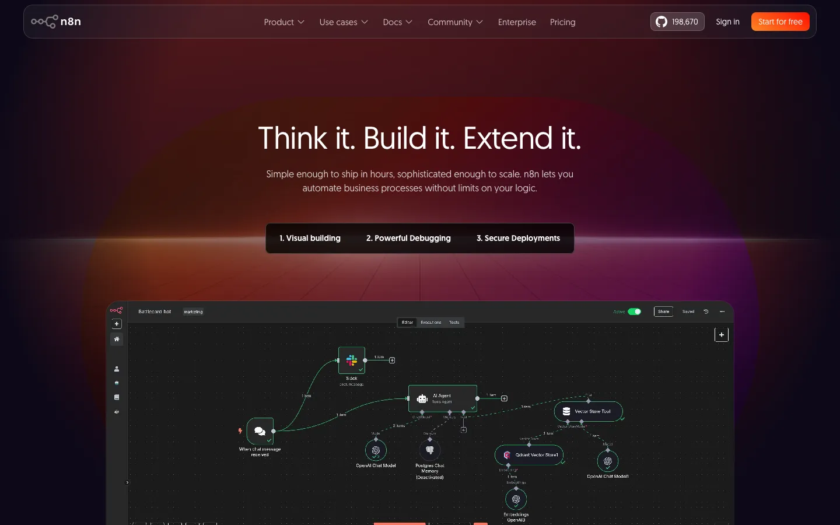Open the home icon in editor sidebar
Viewport: 840px width, 525px height.
coord(117,339)
